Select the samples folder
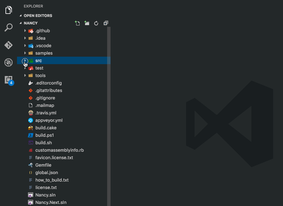283x206 pixels. coord(64,53)
